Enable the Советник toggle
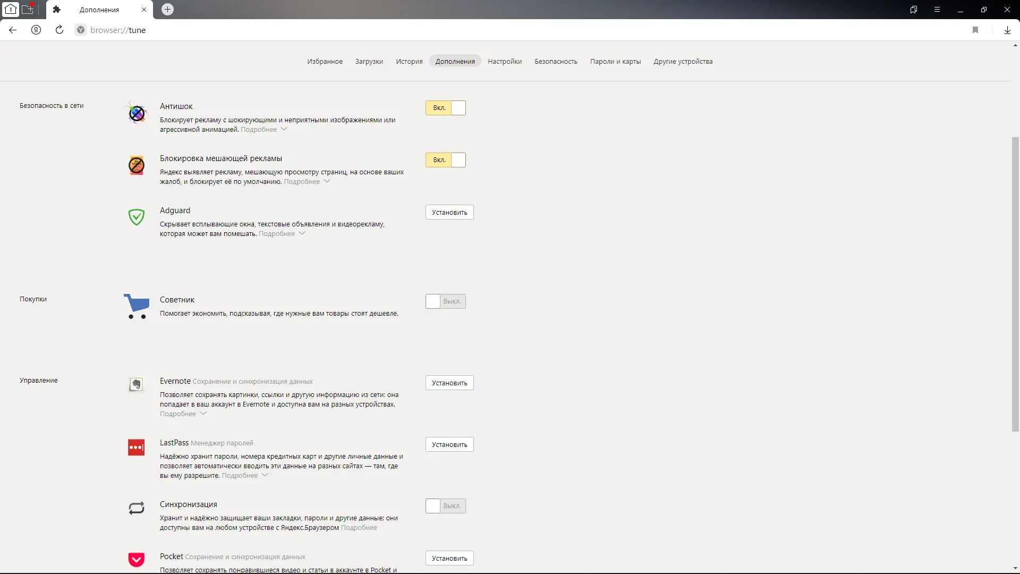 446,301
